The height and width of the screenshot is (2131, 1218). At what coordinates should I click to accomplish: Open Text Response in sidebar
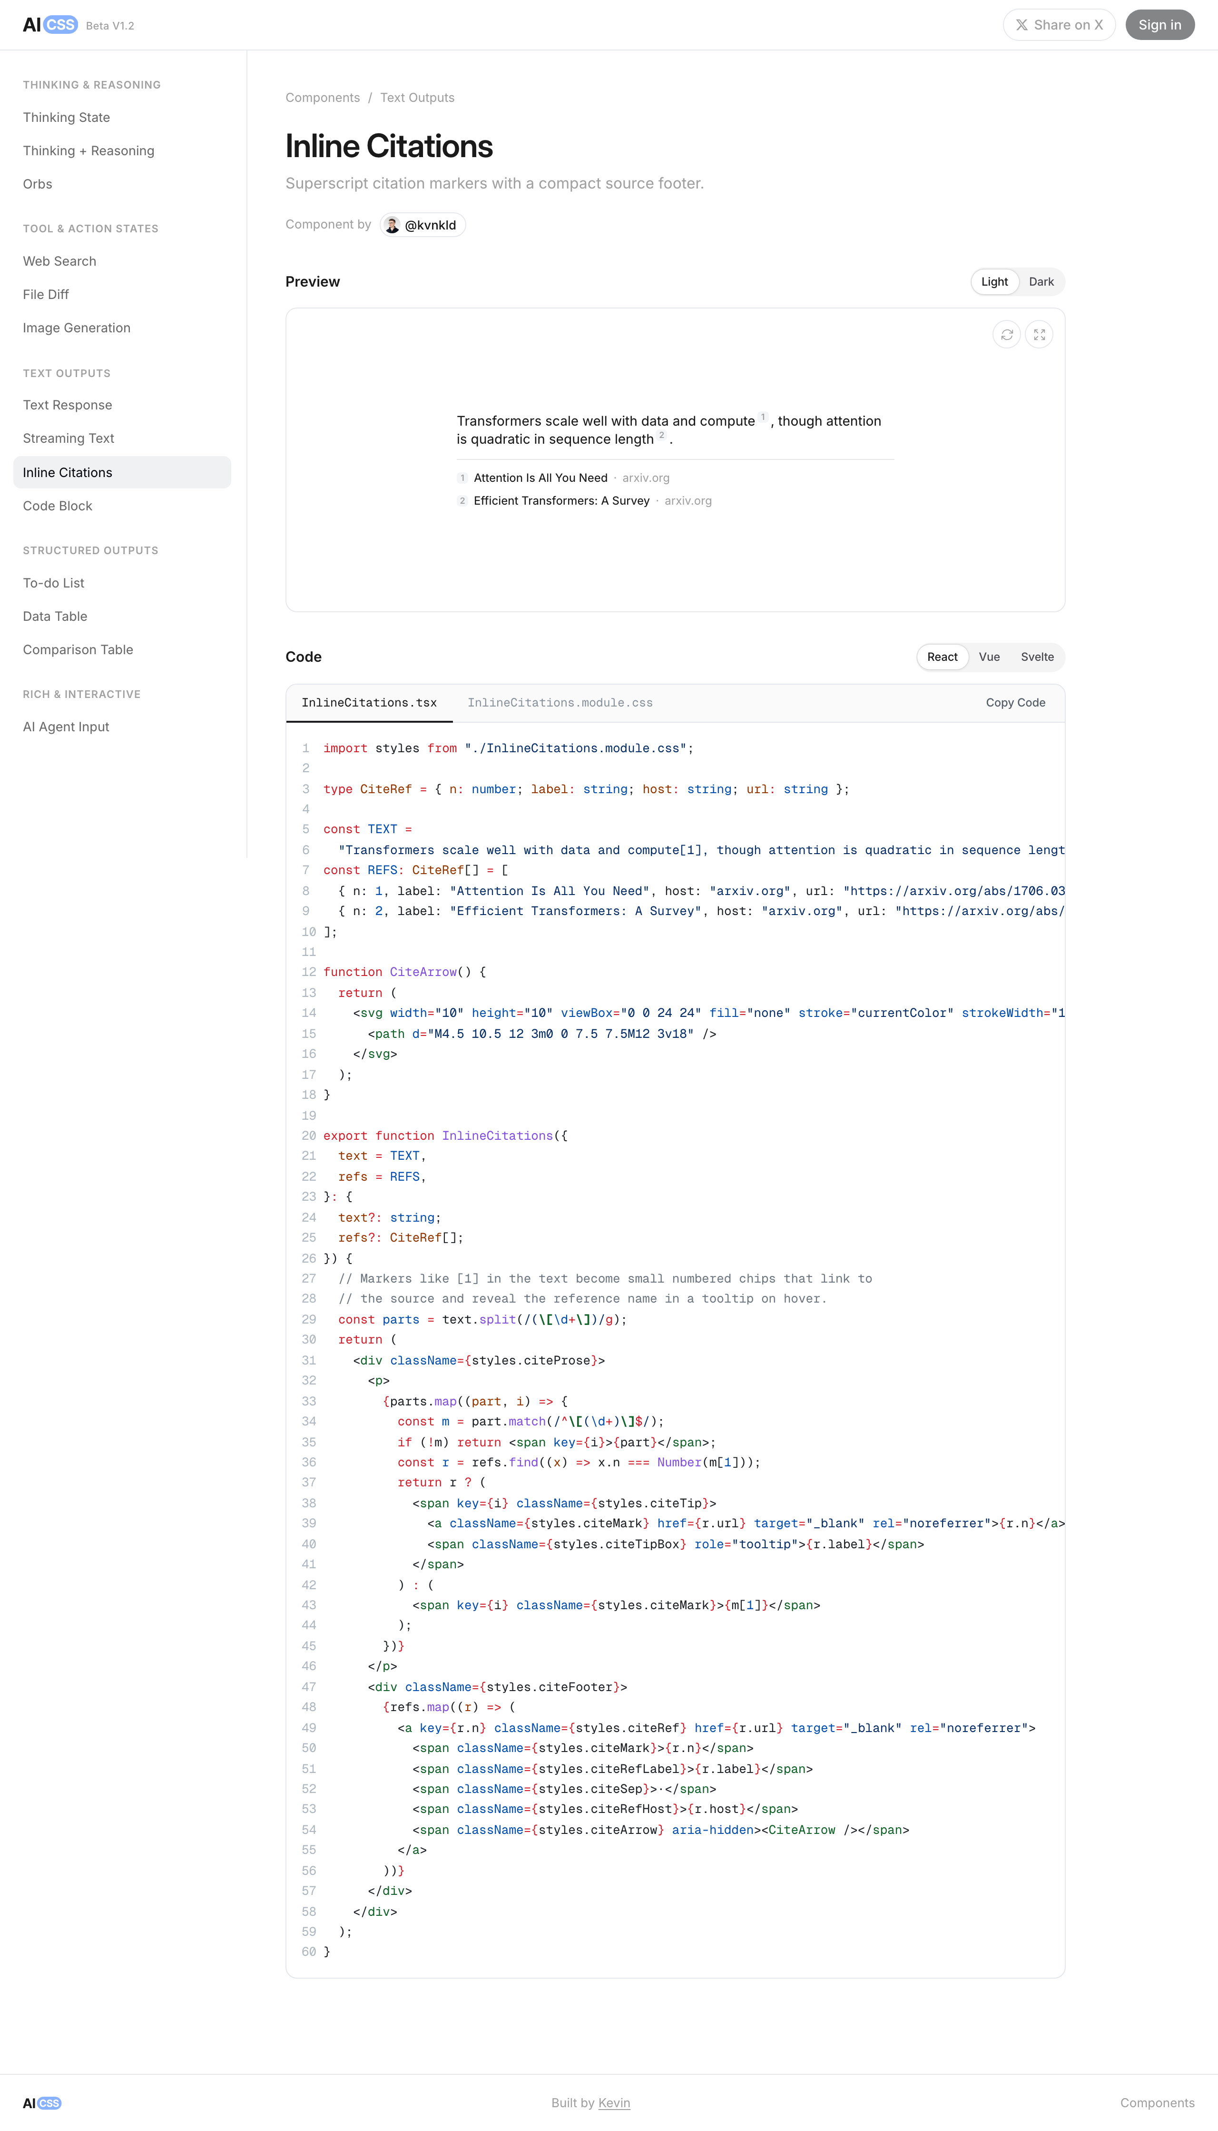coord(122,405)
